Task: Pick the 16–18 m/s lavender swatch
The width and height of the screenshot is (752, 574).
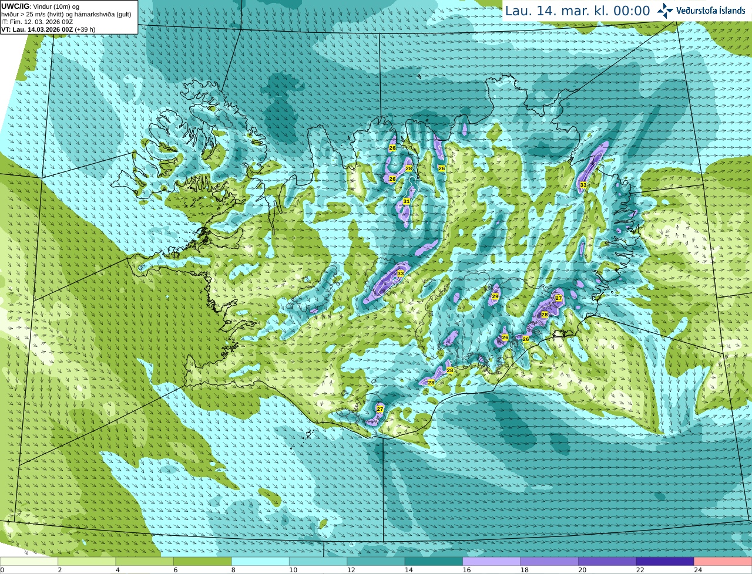Action: 492,562
